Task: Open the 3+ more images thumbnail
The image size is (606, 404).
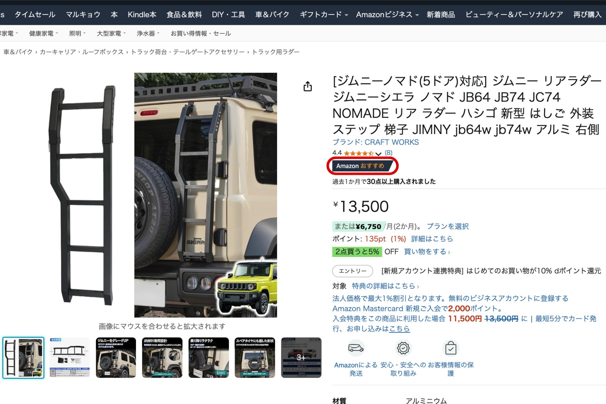Action: pos(301,358)
